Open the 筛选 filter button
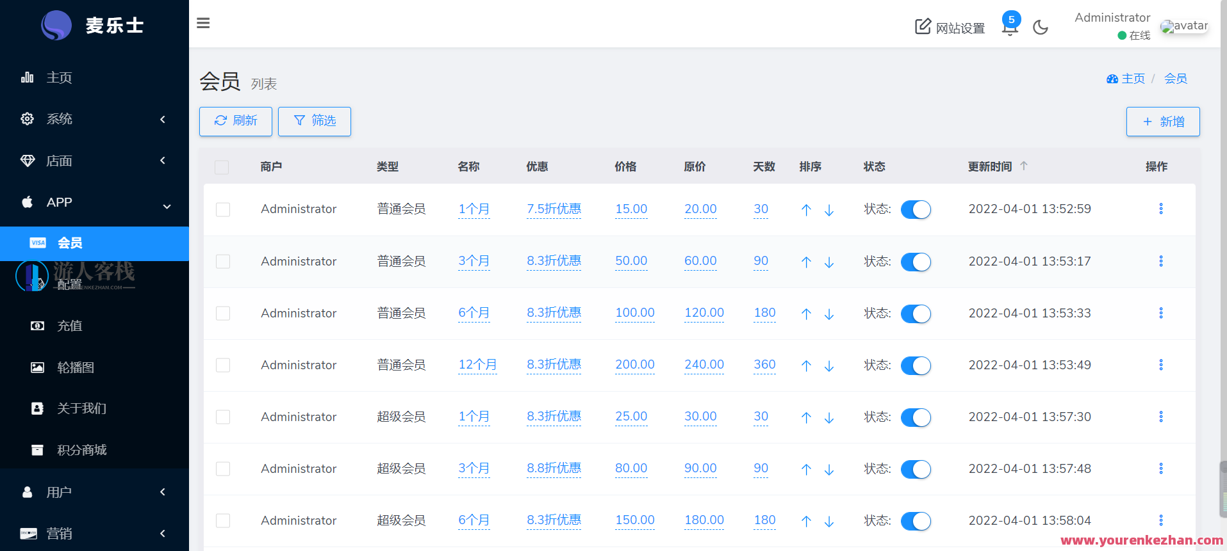The image size is (1227, 551). coord(315,121)
